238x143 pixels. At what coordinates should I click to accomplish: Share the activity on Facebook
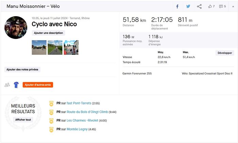coord(177,6)
